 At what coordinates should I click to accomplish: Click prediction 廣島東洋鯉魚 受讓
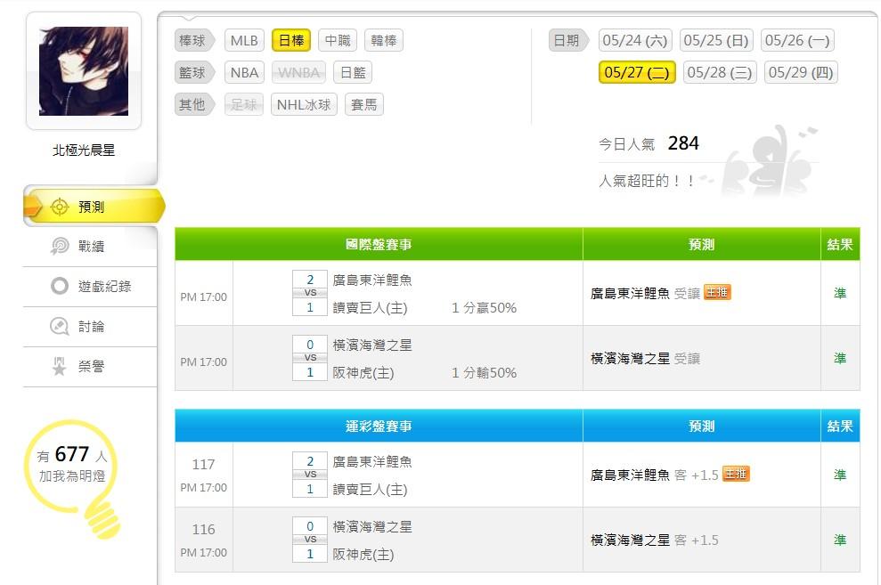click(645, 293)
